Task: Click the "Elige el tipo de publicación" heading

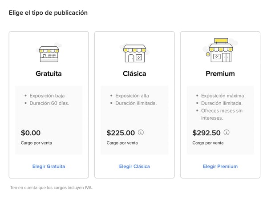Action: [48, 12]
